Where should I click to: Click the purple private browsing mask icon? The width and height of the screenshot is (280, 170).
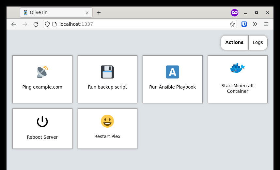coord(235,13)
